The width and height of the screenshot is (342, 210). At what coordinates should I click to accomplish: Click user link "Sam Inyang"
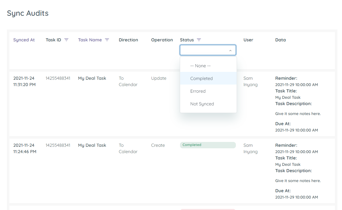[x=250, y=81]
